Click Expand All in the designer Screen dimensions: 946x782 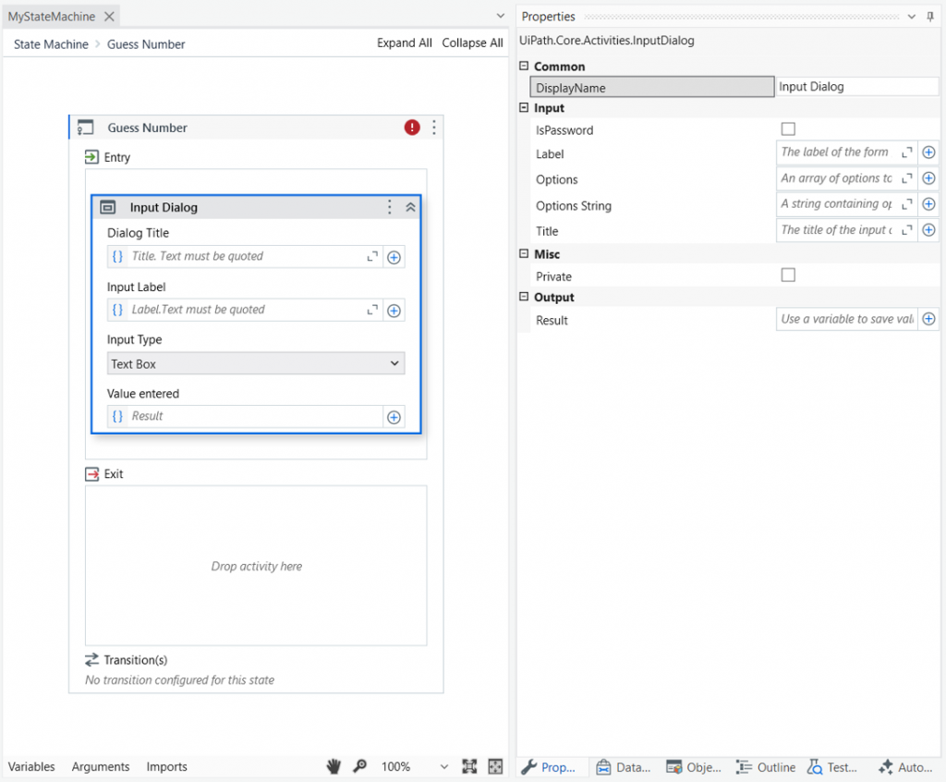coord(405,43)
